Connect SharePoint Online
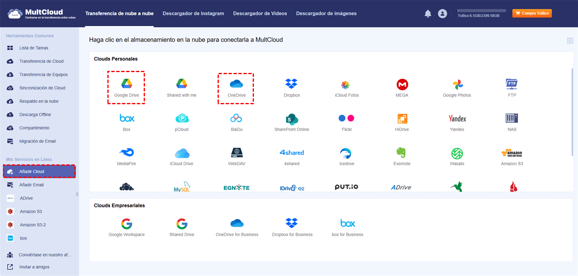The width and height of the screenshot is (578, 276). tap(291, 122)
